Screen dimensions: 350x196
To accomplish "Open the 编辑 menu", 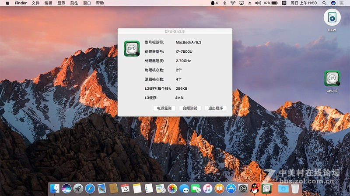I will pos(49,3).
